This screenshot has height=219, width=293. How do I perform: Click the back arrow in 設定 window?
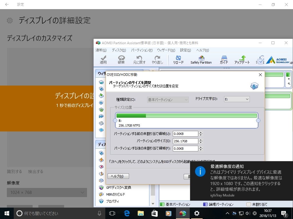click(7, 5)
